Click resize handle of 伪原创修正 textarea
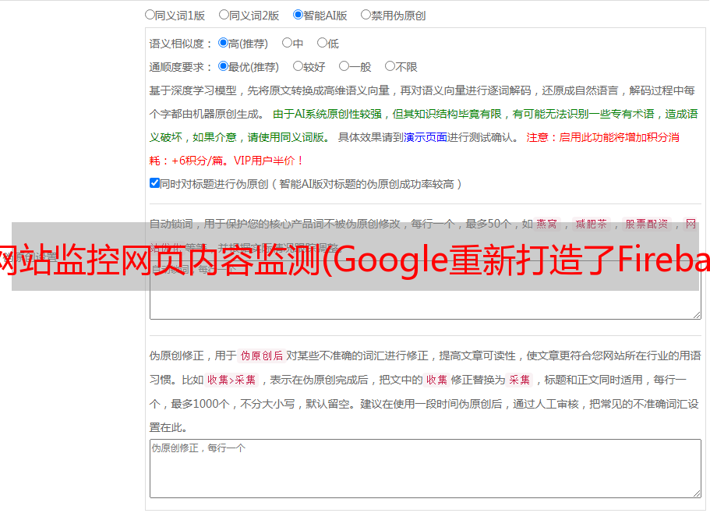Viewport: 710px width, 513px height. click(x=696, y=493)
